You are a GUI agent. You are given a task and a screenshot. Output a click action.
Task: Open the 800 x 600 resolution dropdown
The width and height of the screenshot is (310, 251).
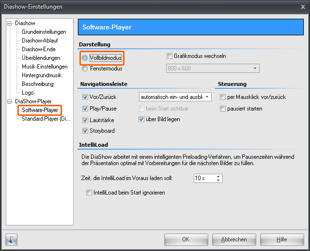tap(212, 69)
